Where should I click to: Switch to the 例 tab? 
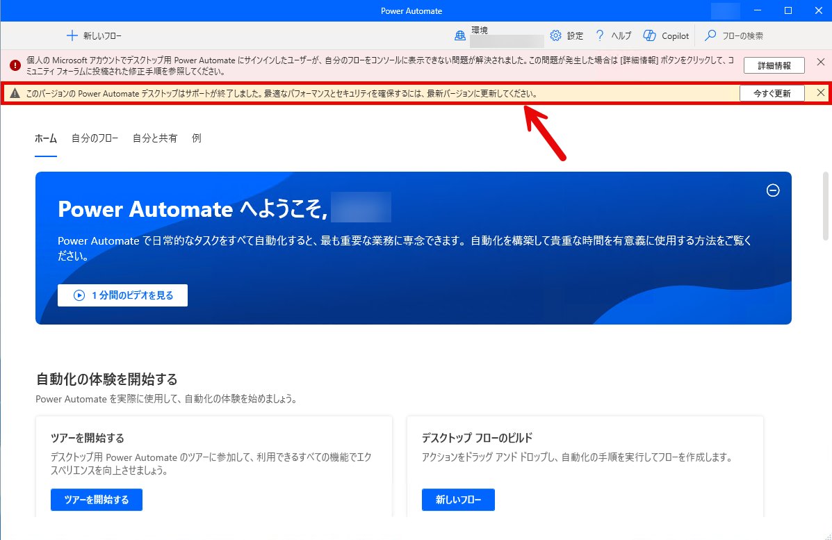click(197, 138)
